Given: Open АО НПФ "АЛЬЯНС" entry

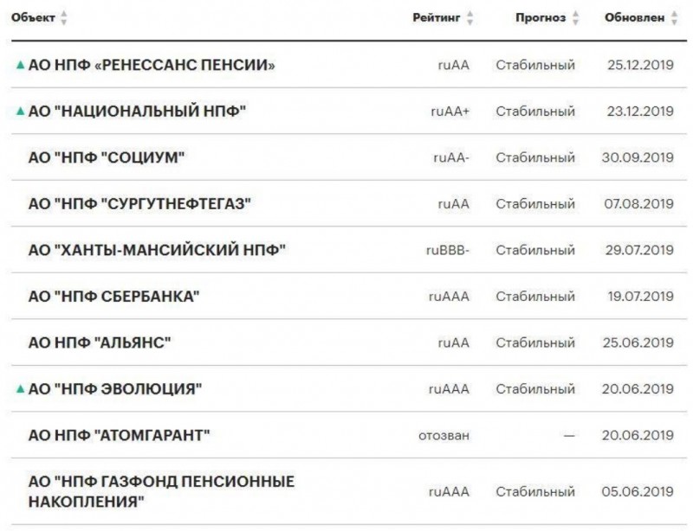Looking at the screenshot, I should pyautogui.click(x=100, y=342).
